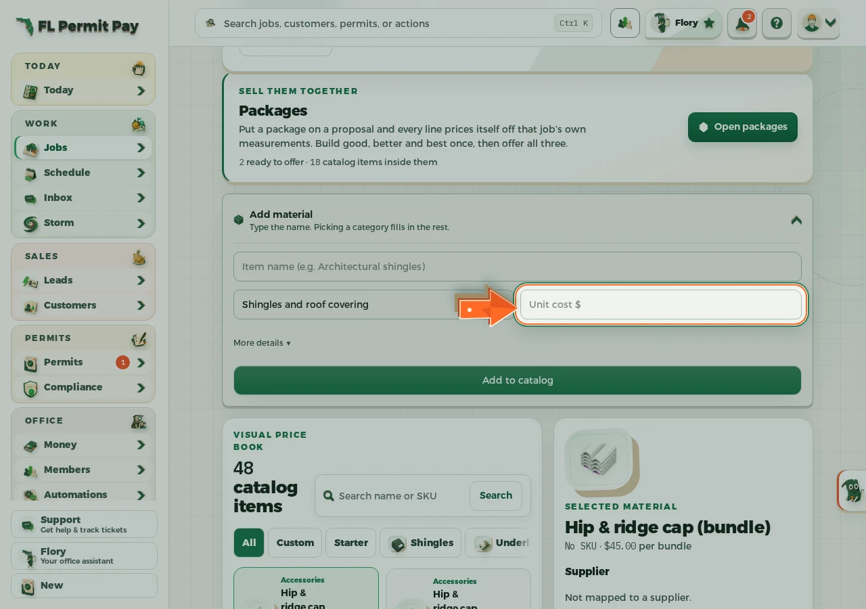Expand More details
Screen dimensions: 866x609
tap(262, 343)
